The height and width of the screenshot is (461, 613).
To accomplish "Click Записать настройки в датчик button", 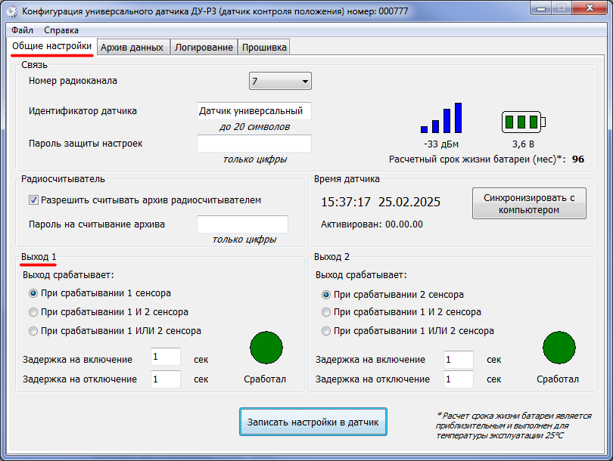I will pos(313,422).
